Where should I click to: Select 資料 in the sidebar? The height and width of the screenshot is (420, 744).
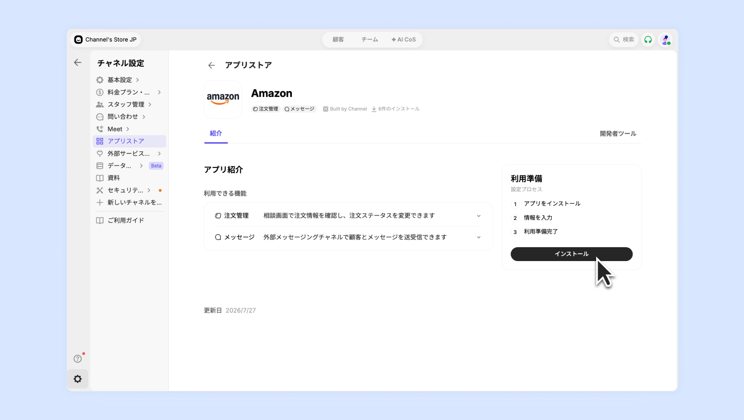tap(114, 178)
